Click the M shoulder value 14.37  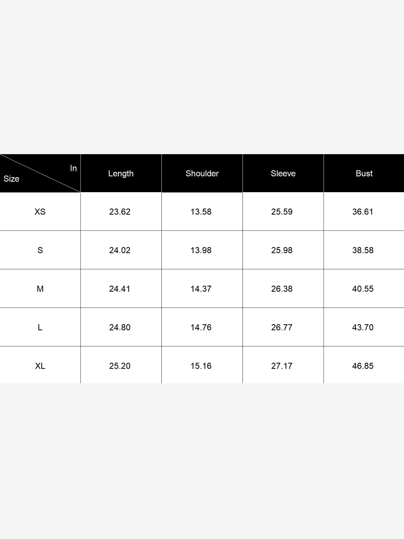click(x=201, y=289)
